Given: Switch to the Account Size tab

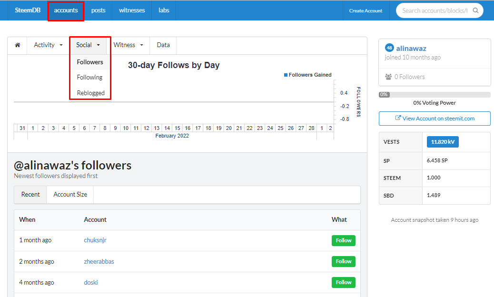Looking at the screenshot, I should pos(70,195).
